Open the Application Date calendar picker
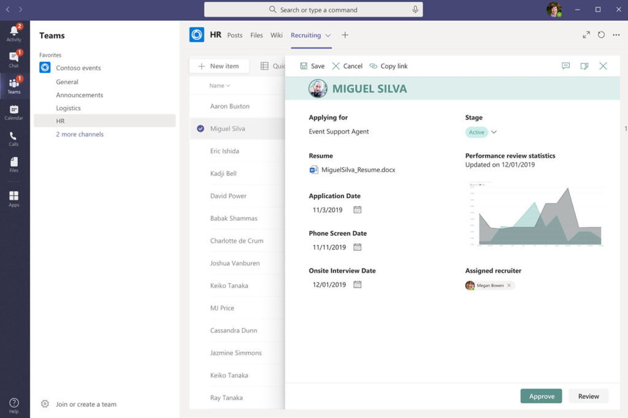This screenshot has height=418, width=628. [x=358, y=210]
